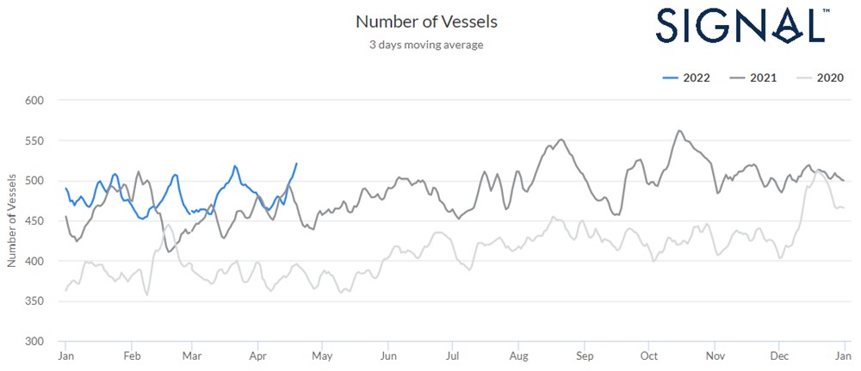Click the Apr month axis label
Image resolution: width=861 pixels, height=371 pixels.
[257, 356]
